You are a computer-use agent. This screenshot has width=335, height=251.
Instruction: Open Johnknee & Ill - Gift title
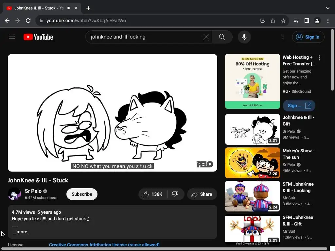[x=298, y=121]
